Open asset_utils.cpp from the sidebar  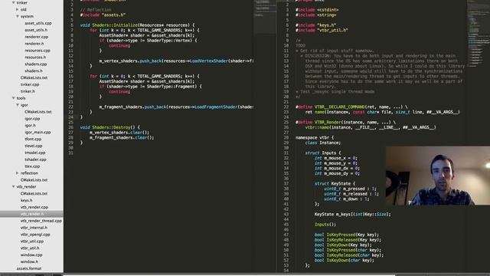(x=38, y=23)
